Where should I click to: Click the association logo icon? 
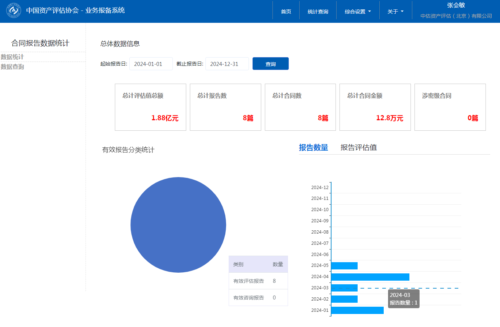click(14, 11)
